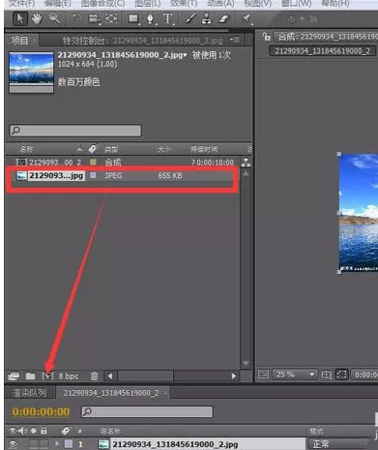Open the 25 % magnification dropdown
The width and height of the screenshot is (378, 450).
point(295,375)
